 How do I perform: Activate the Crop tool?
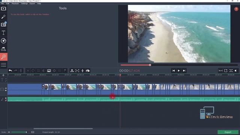(38, 70)
